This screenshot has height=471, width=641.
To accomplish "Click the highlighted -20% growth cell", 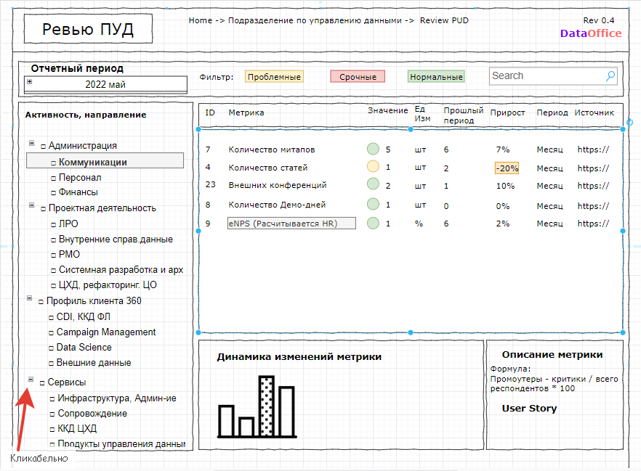I will pyautogui.click(x=507, y=168).
